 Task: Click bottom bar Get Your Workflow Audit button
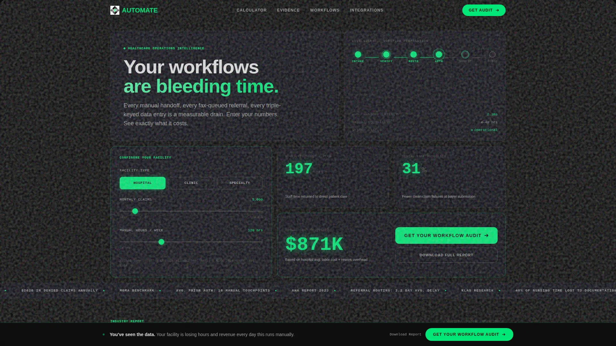point(469,334)
